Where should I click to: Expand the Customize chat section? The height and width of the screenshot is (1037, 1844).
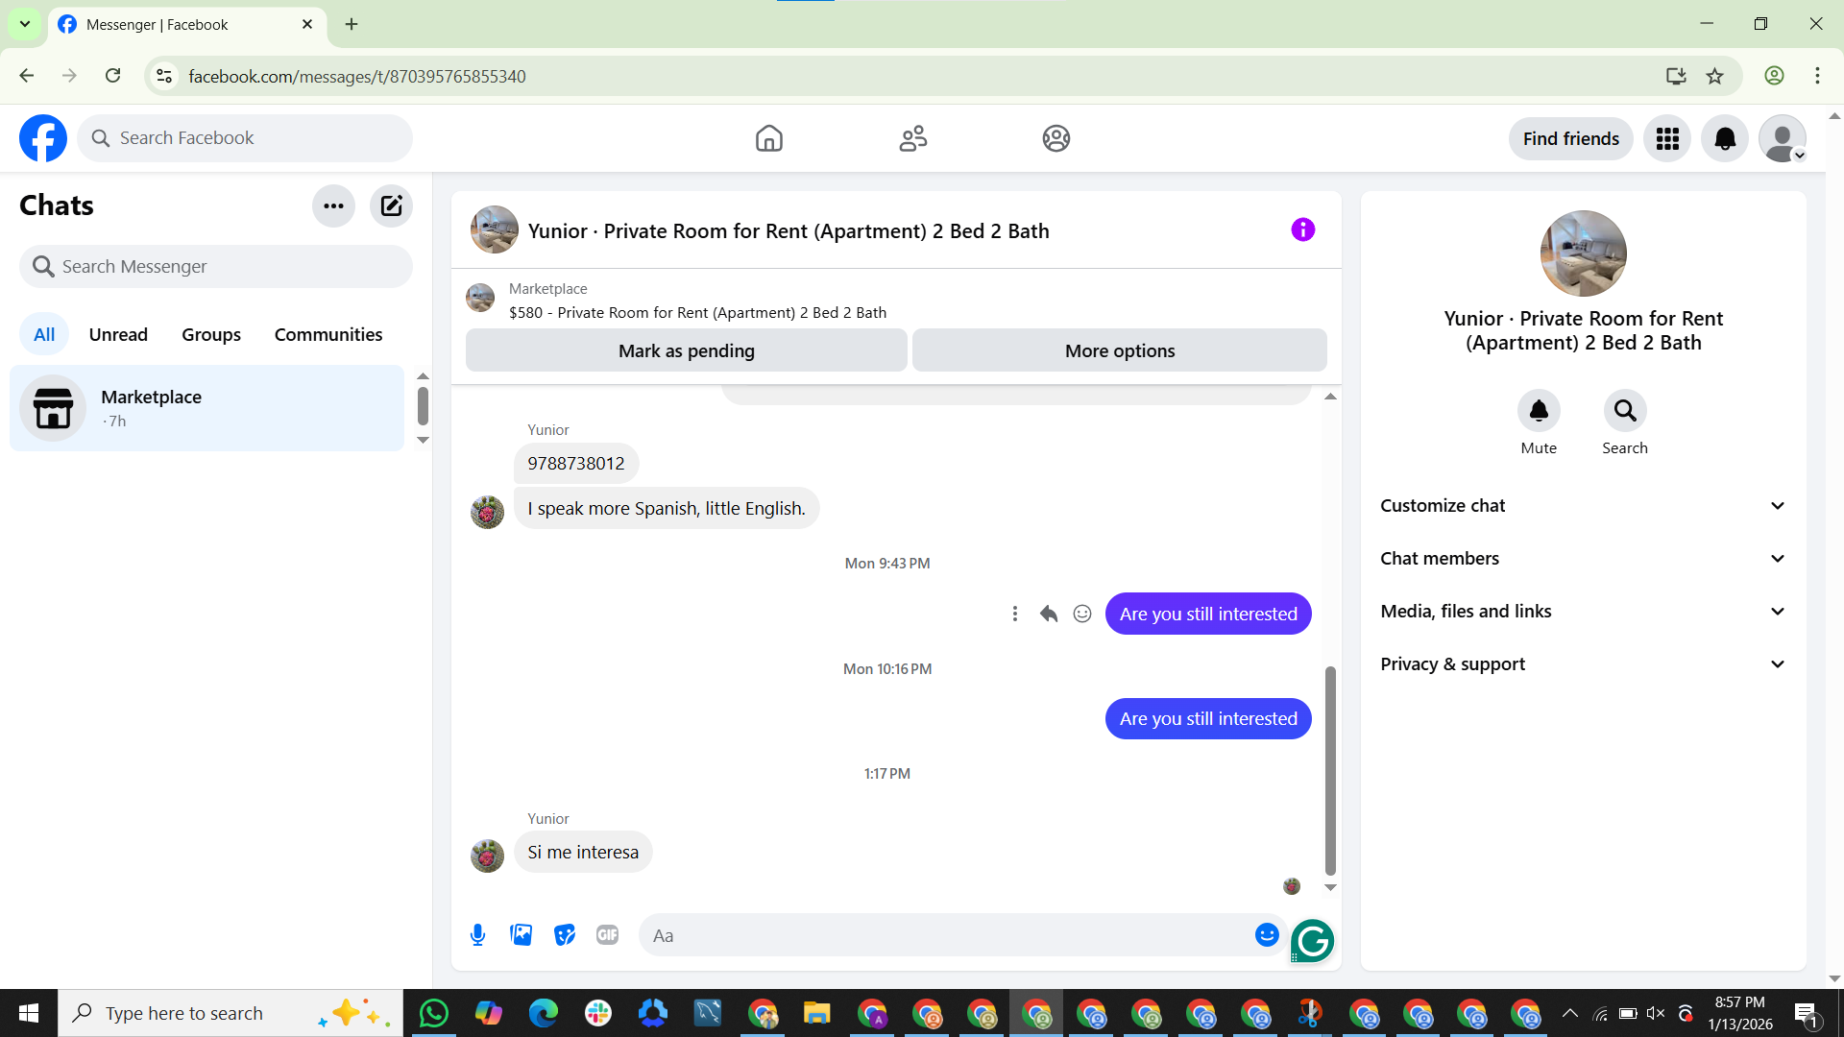(x=1583, y=506)
